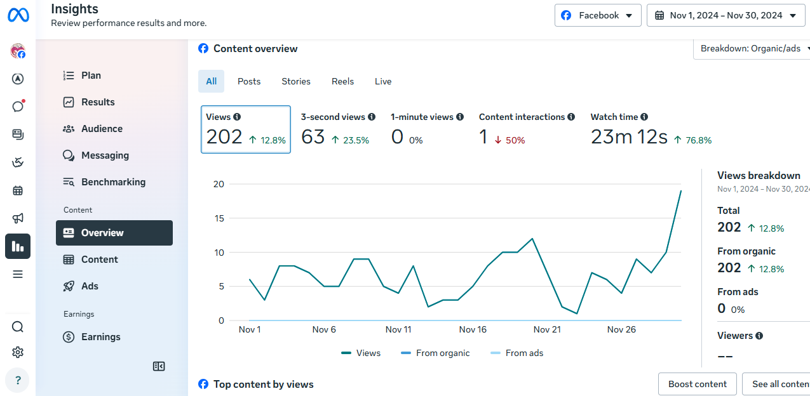Viewport: 810px width, 396px height.
Task: Open the Nov 1 – Nov 30 date range picker
Action: point(726,15)
